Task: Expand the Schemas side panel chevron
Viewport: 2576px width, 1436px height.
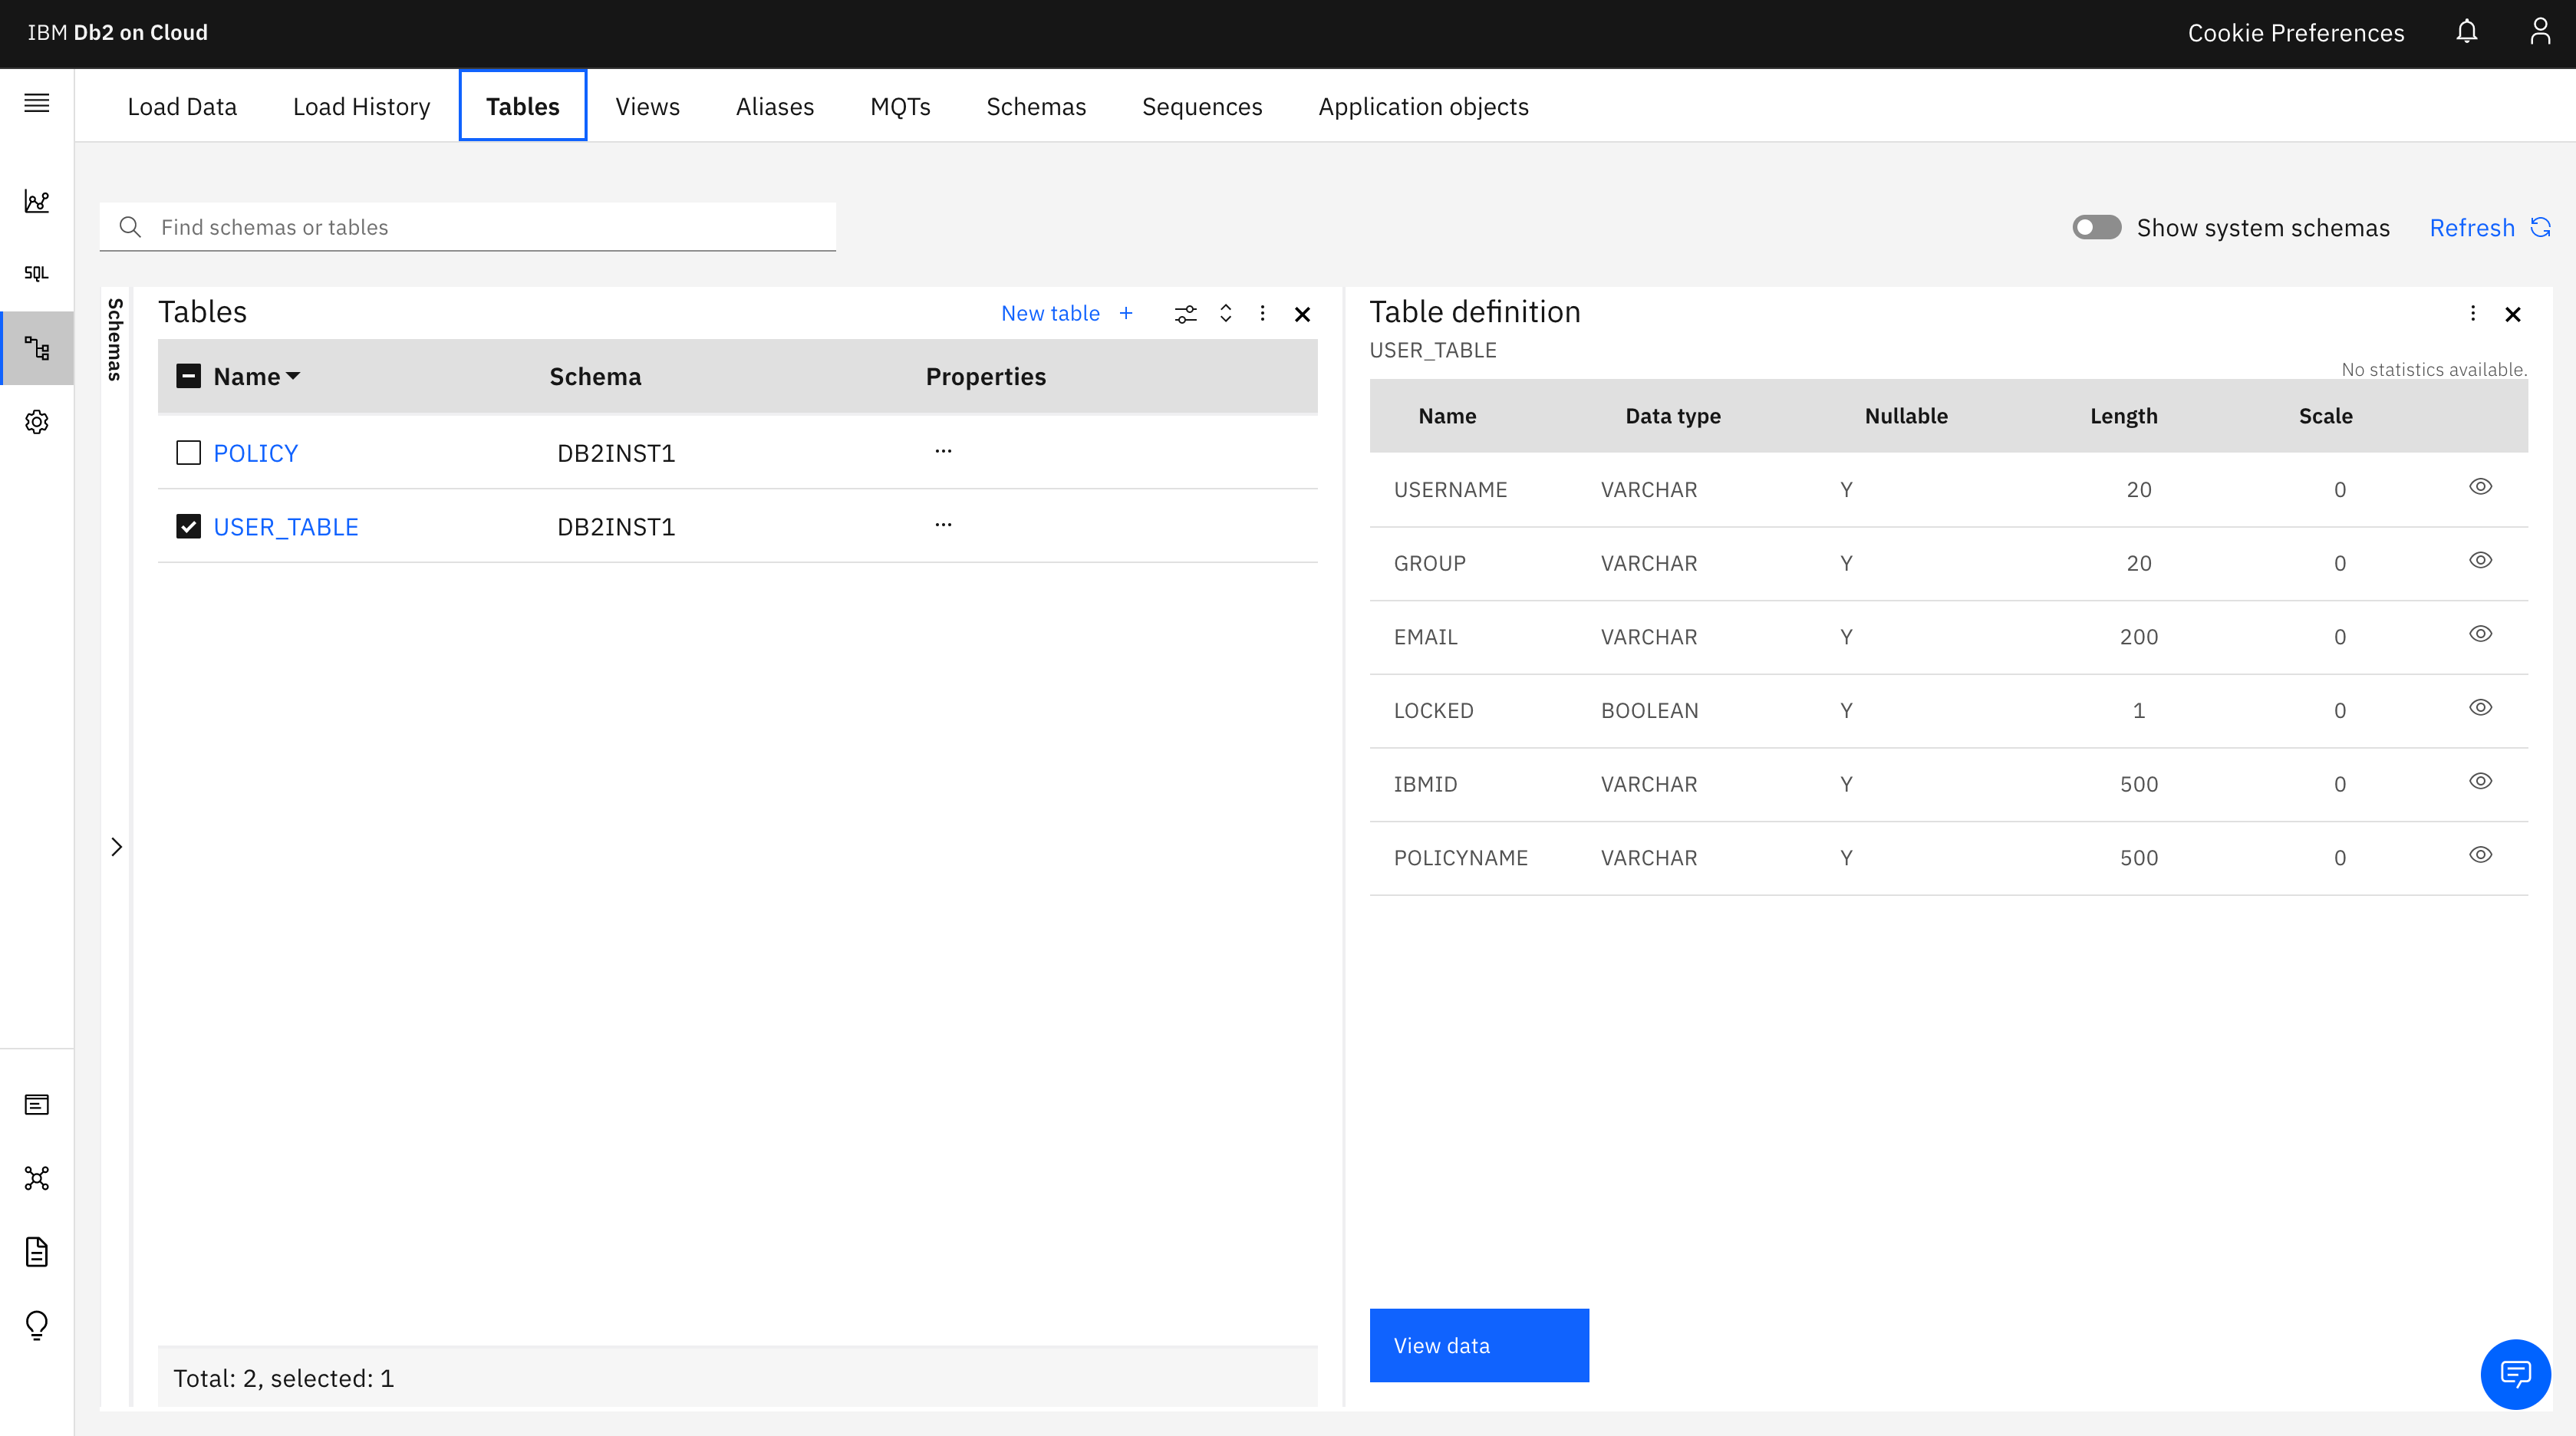Action: [x=116, y=847]
